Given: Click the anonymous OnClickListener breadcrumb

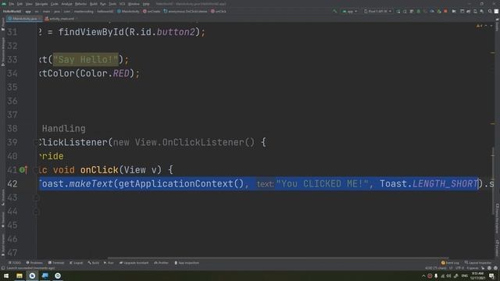Looking at the screenshot, I should pyautogui.click(x=185, y=11).
